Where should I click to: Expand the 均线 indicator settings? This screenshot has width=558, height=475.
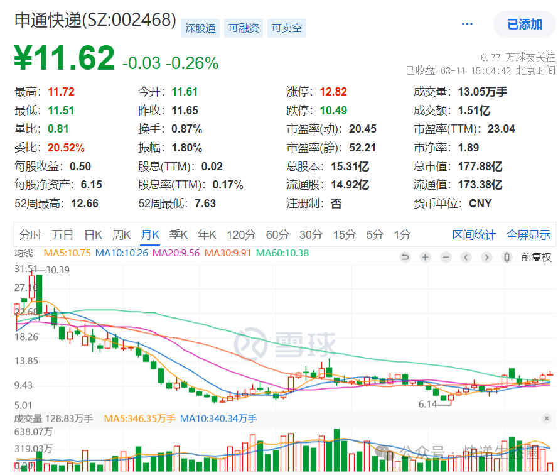[23, 253]
